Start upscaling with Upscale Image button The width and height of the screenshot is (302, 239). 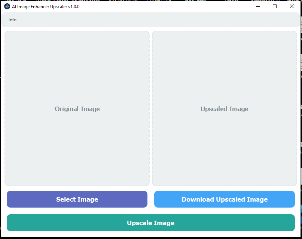pos(151,223)
